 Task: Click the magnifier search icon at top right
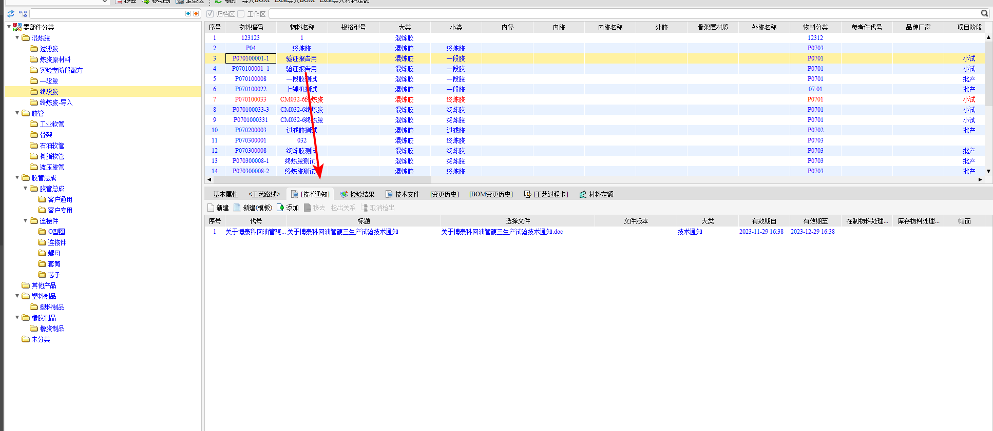point(984,13)
